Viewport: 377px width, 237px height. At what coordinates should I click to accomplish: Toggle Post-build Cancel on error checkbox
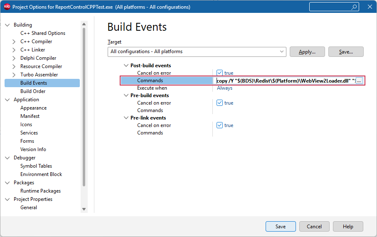pyautogui.click(x=219, y=73)
